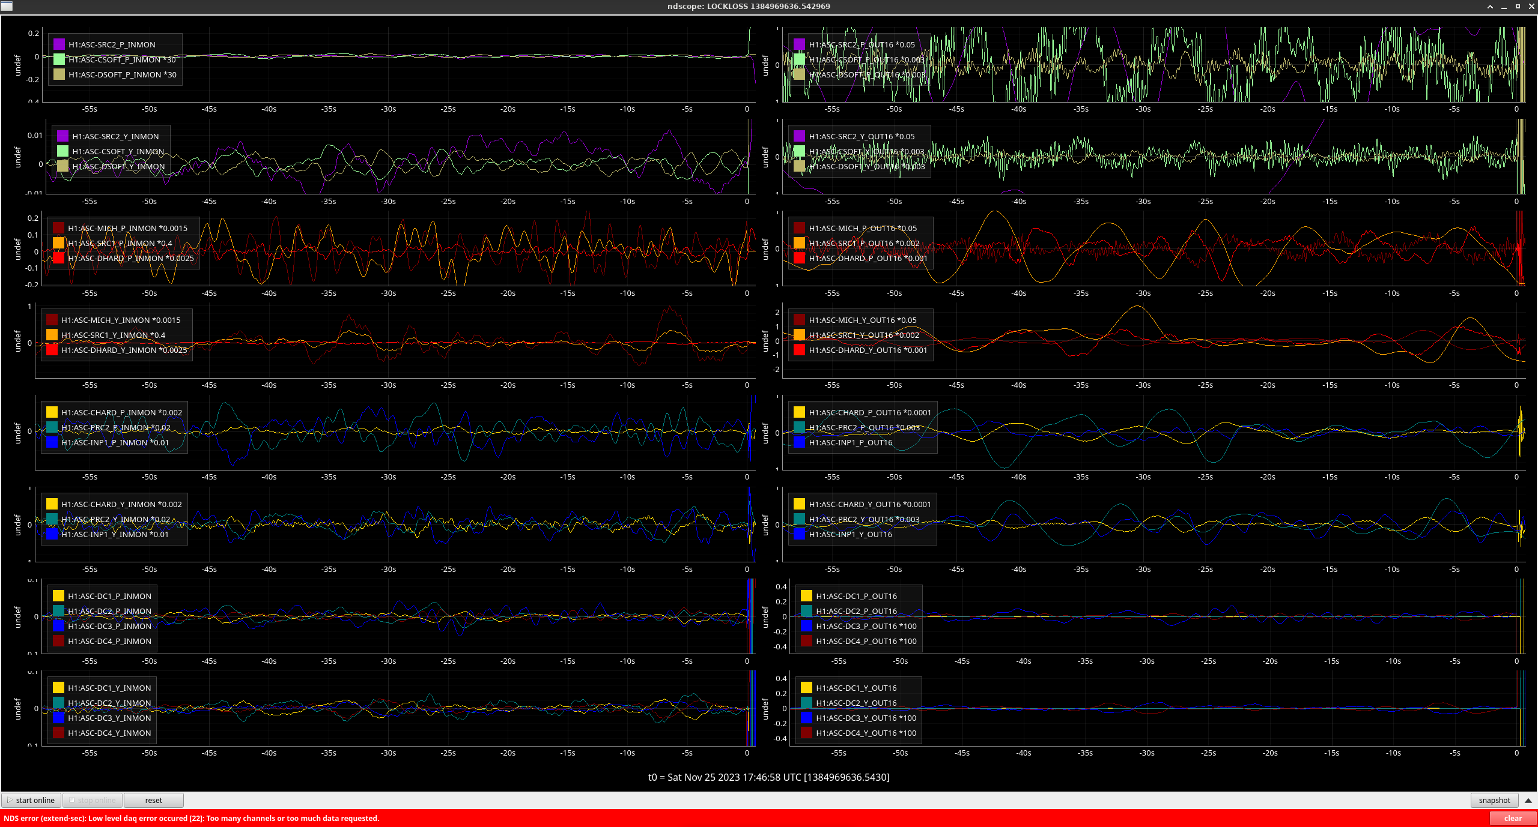Click the dark red DC4_Y_INMON legend swatch
1538x827 pixels.
point(58,733)
